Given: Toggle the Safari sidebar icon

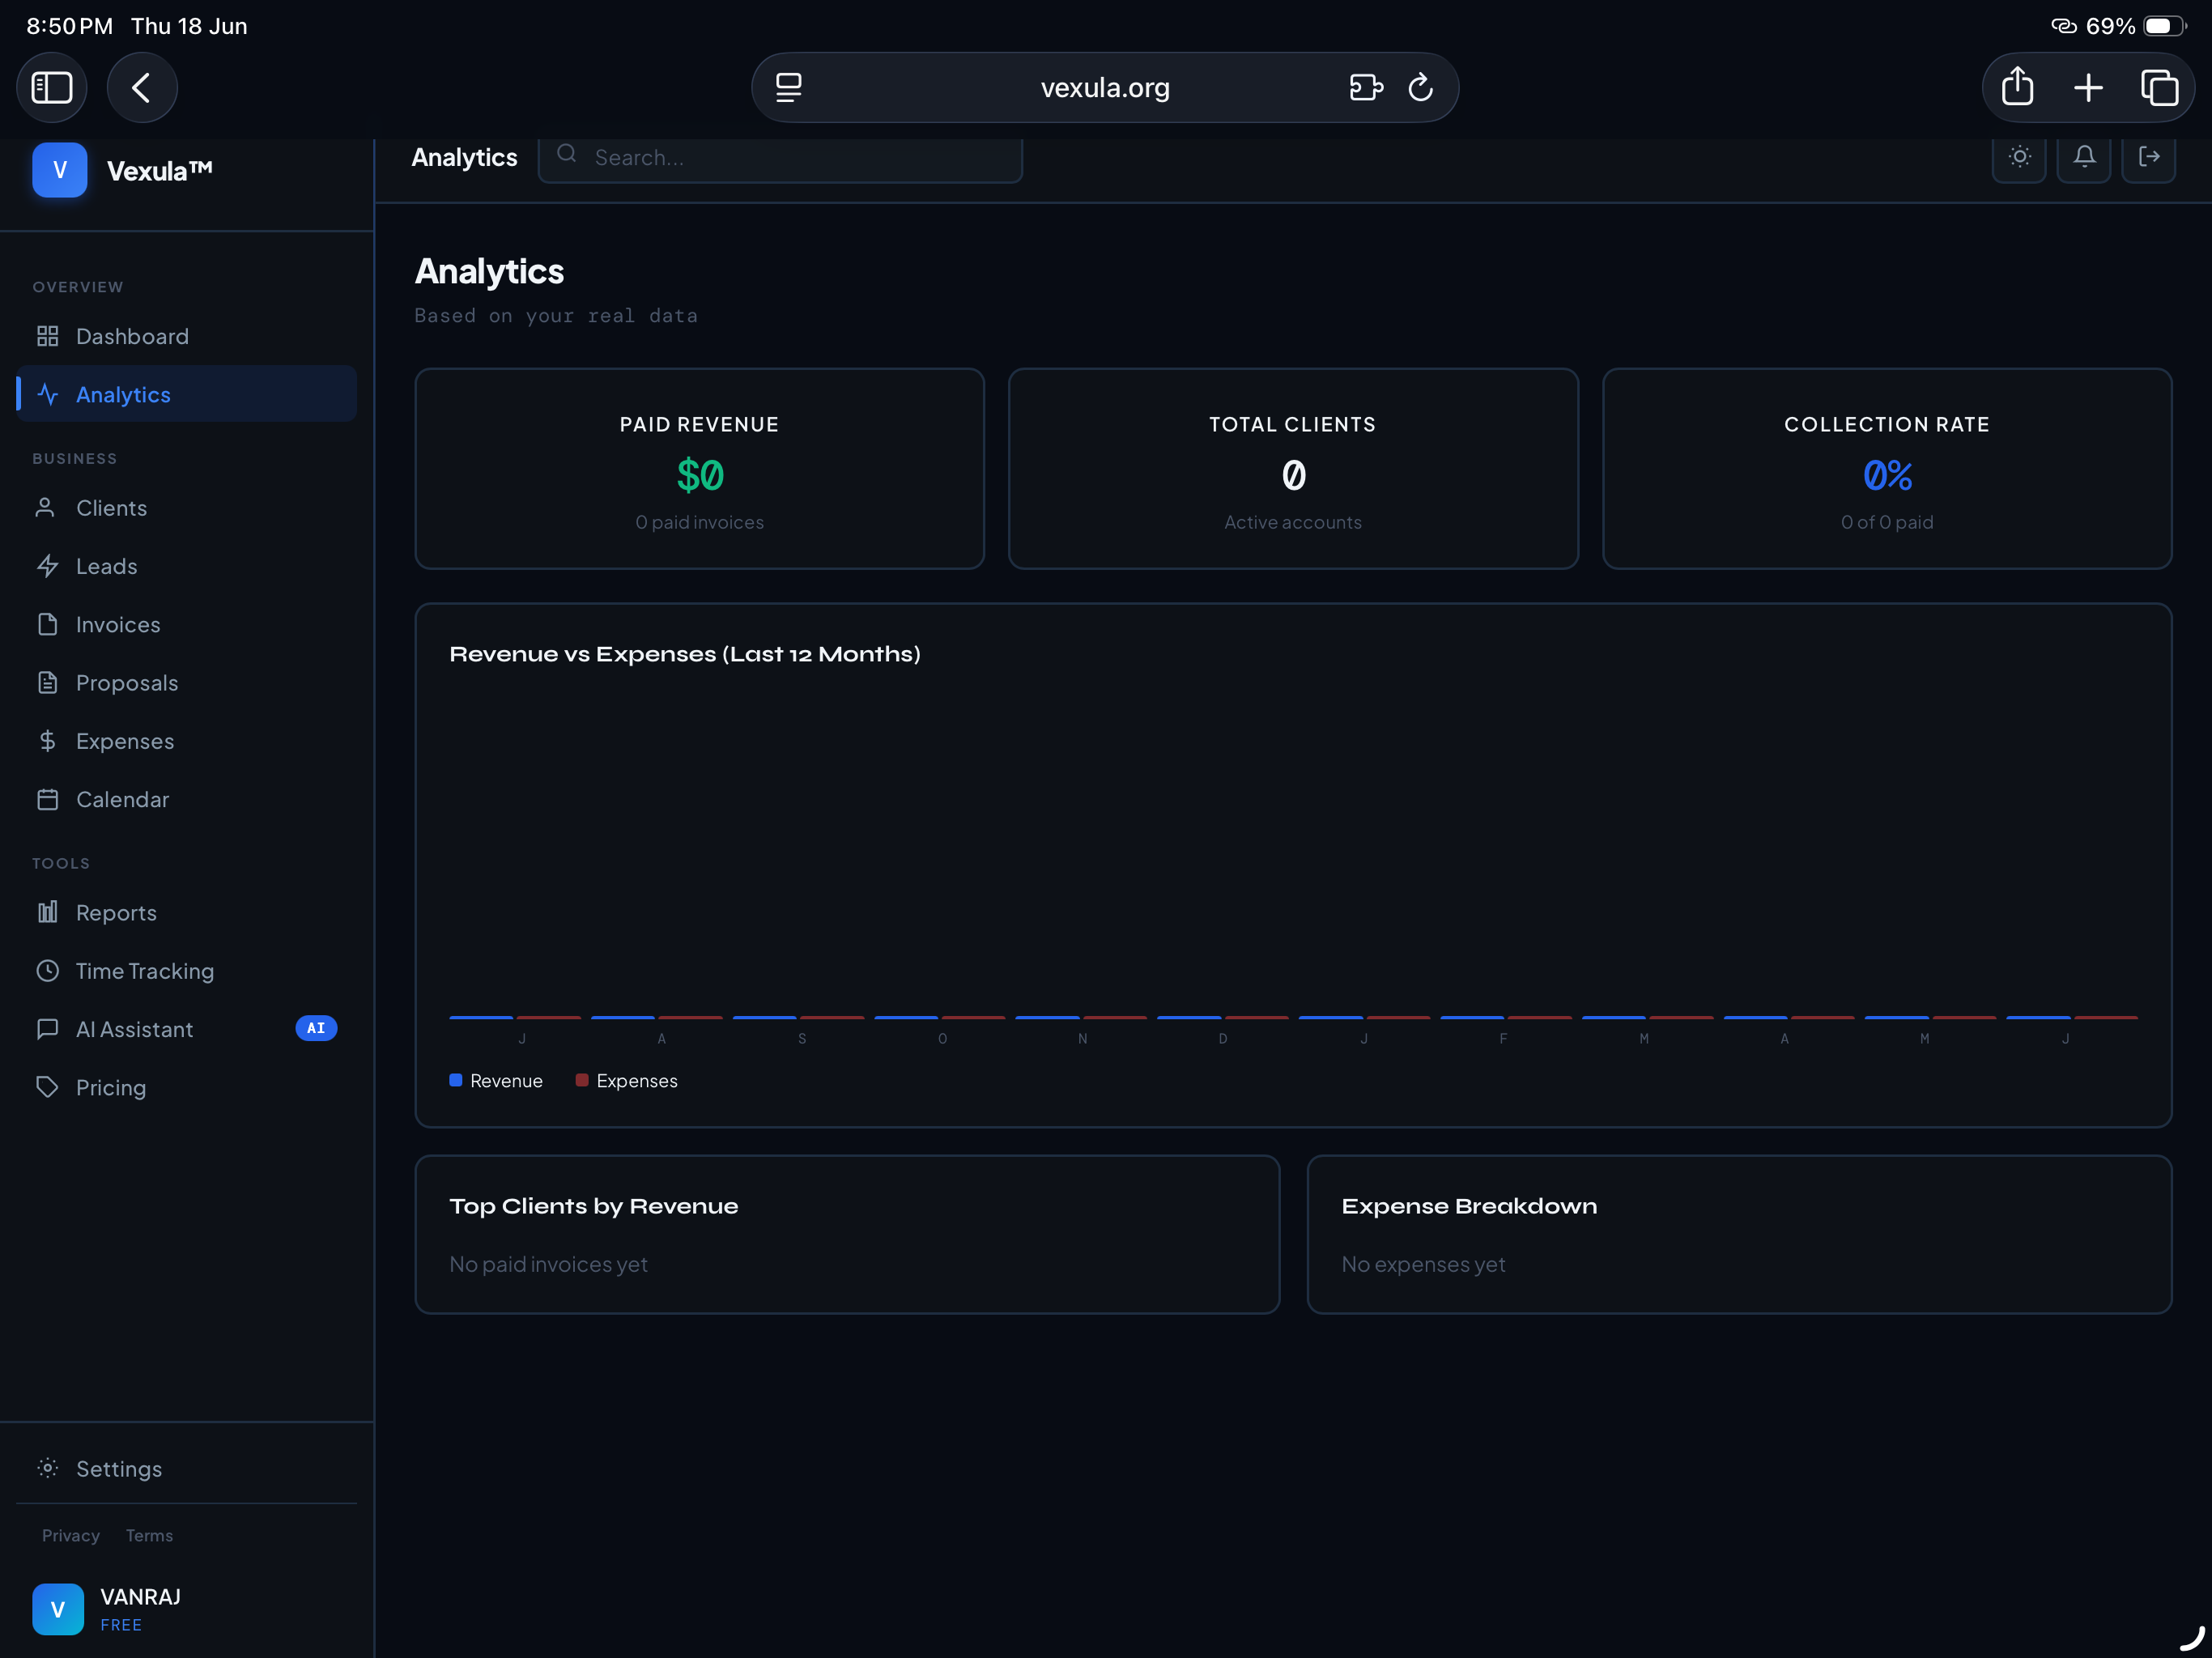Looking at the screenshot, I should point(52,88).
